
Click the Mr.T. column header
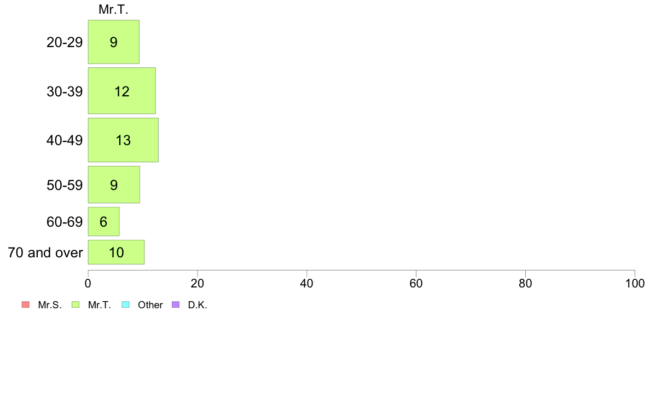point(113,9)
